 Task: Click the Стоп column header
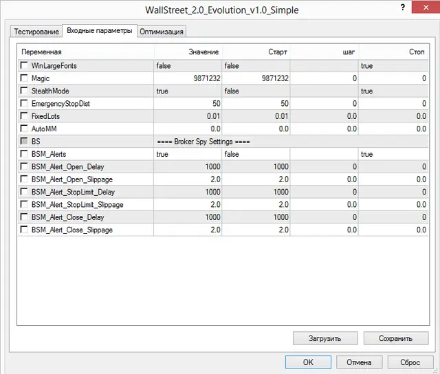(x=393, y=52)
